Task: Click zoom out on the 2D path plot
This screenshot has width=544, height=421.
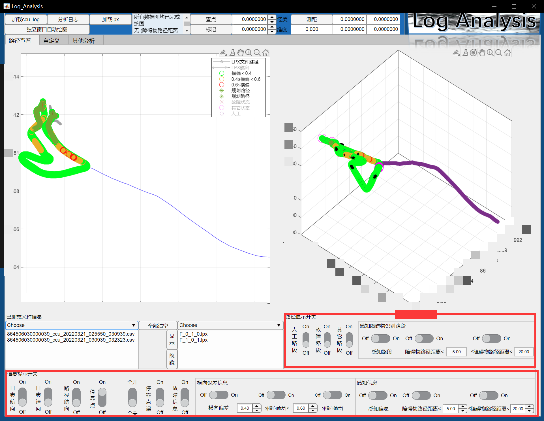Action: tap(257, 53)
